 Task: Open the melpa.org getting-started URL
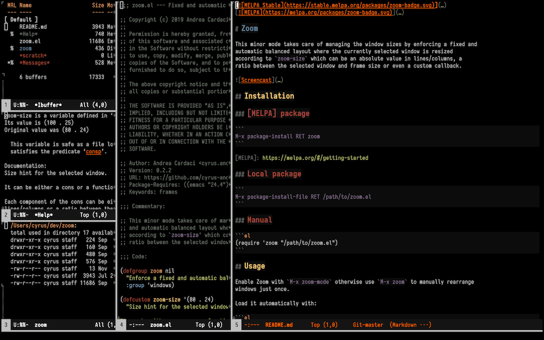316,158
